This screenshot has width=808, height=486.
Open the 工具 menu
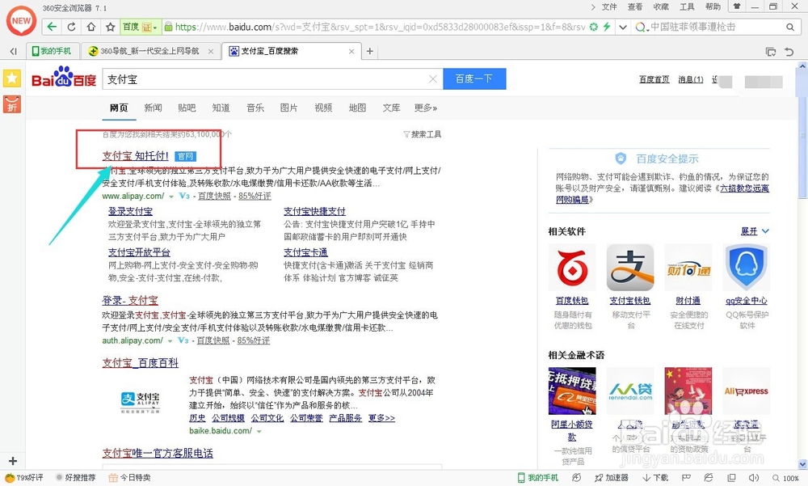(688, 6)
